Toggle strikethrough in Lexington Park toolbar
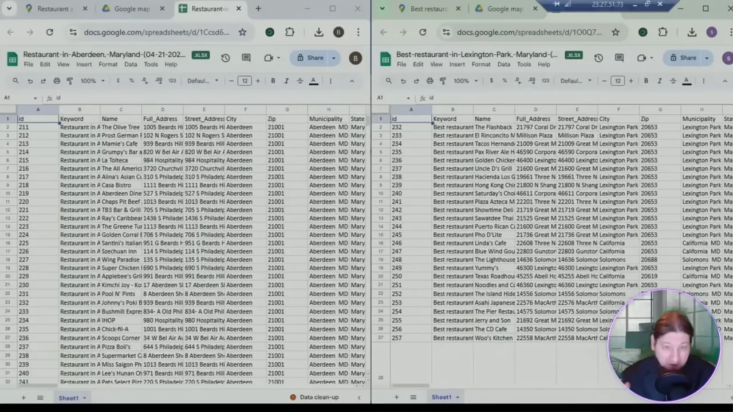 [x=673, y=81]
